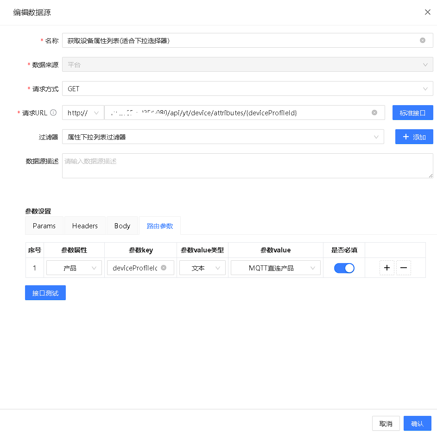This screenshot has width=437, height=433.
Task: Clear the deviceProfileId parameter key
Action: 164,268
